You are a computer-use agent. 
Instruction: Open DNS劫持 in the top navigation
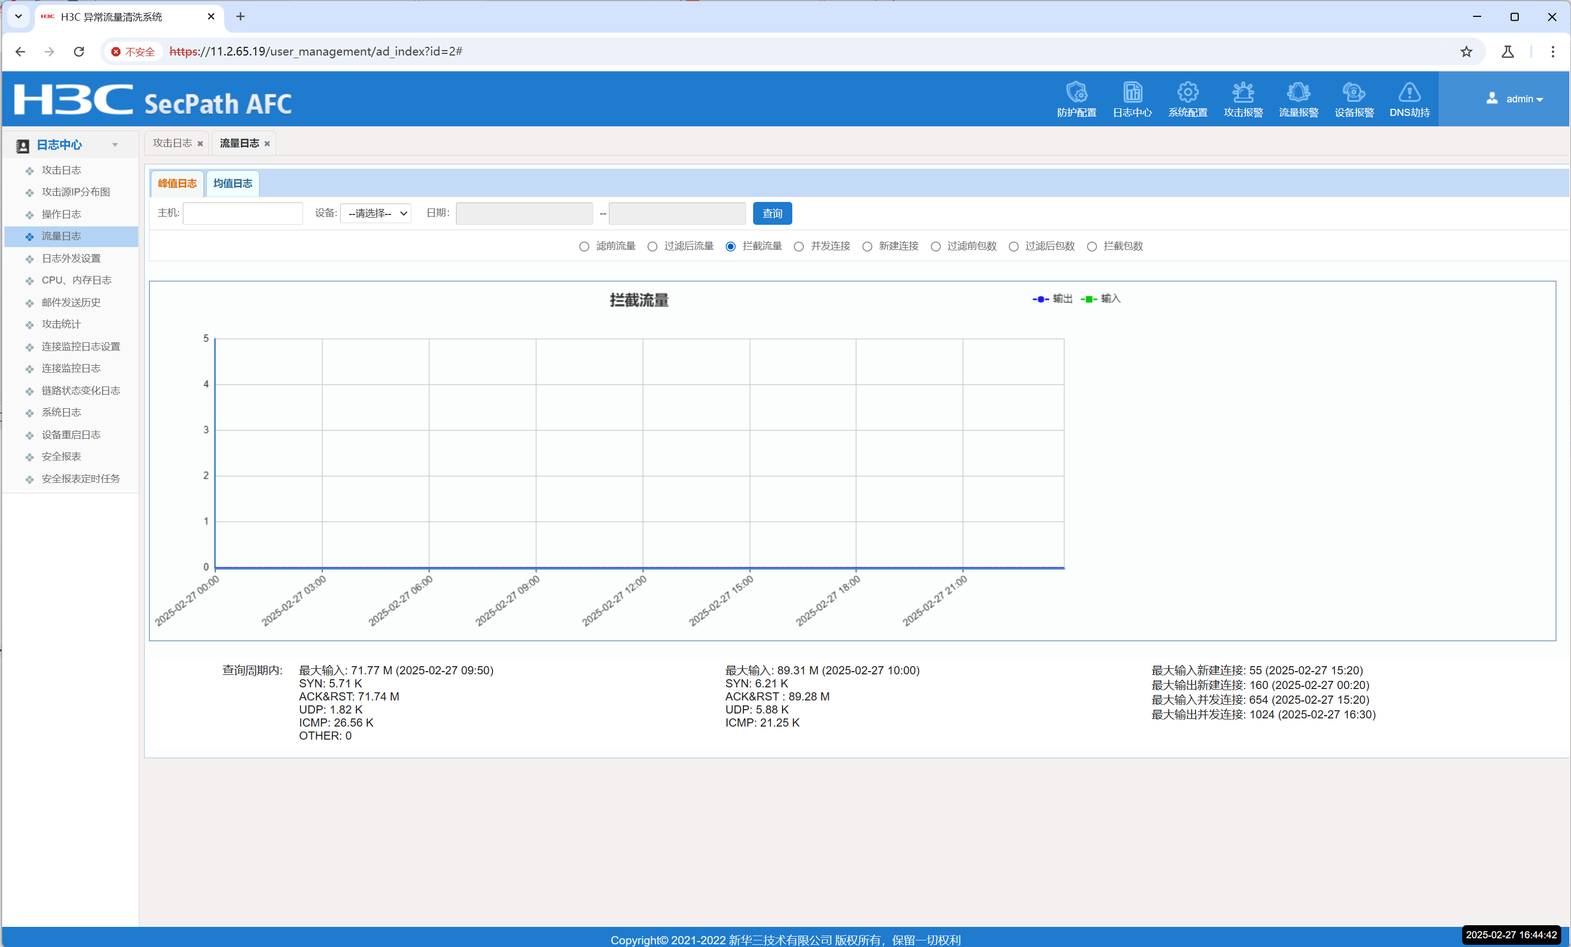pos(1409,100)
